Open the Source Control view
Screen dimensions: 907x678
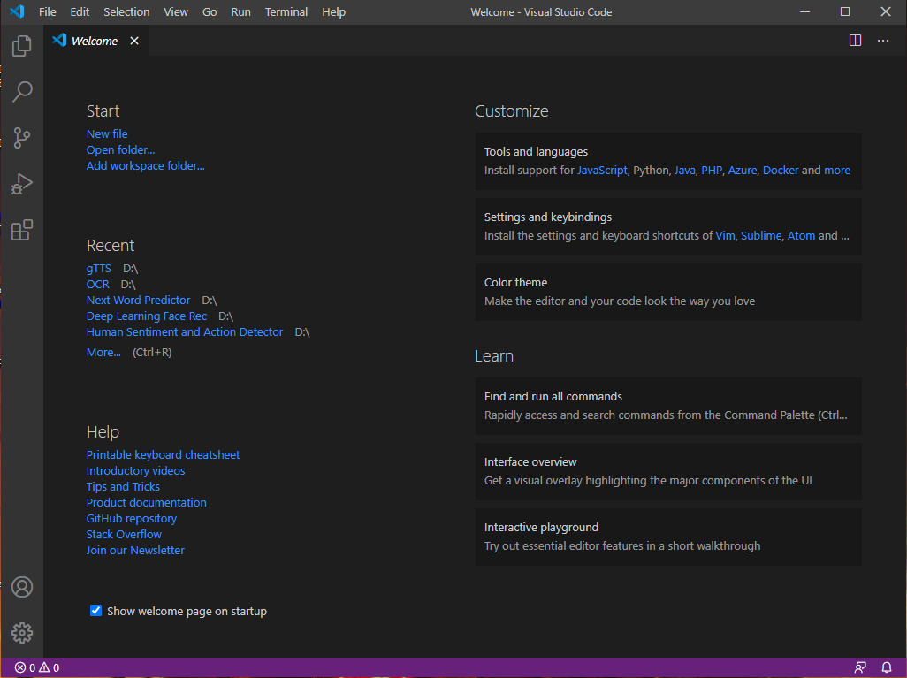[x=22, y=138]
